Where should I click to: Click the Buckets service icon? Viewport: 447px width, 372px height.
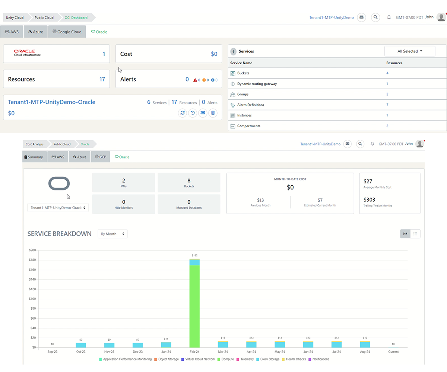pyautogui.click(x=233, y=73)
